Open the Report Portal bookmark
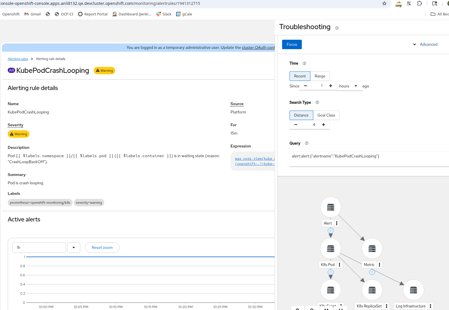This screenshot has height=310, width=449. click(93, 14)
